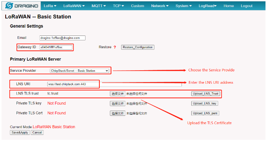
Task: Click the 'General Settings' heading
Action: 26,26
